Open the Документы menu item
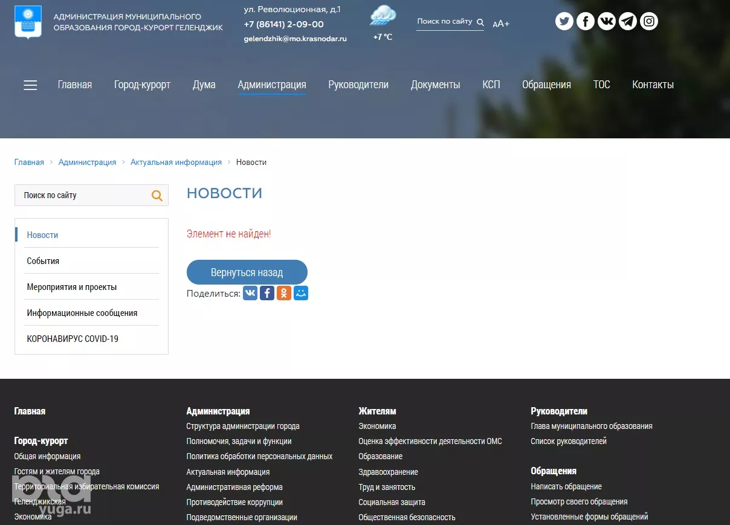 pyautogui.click(x=435, y=85)
